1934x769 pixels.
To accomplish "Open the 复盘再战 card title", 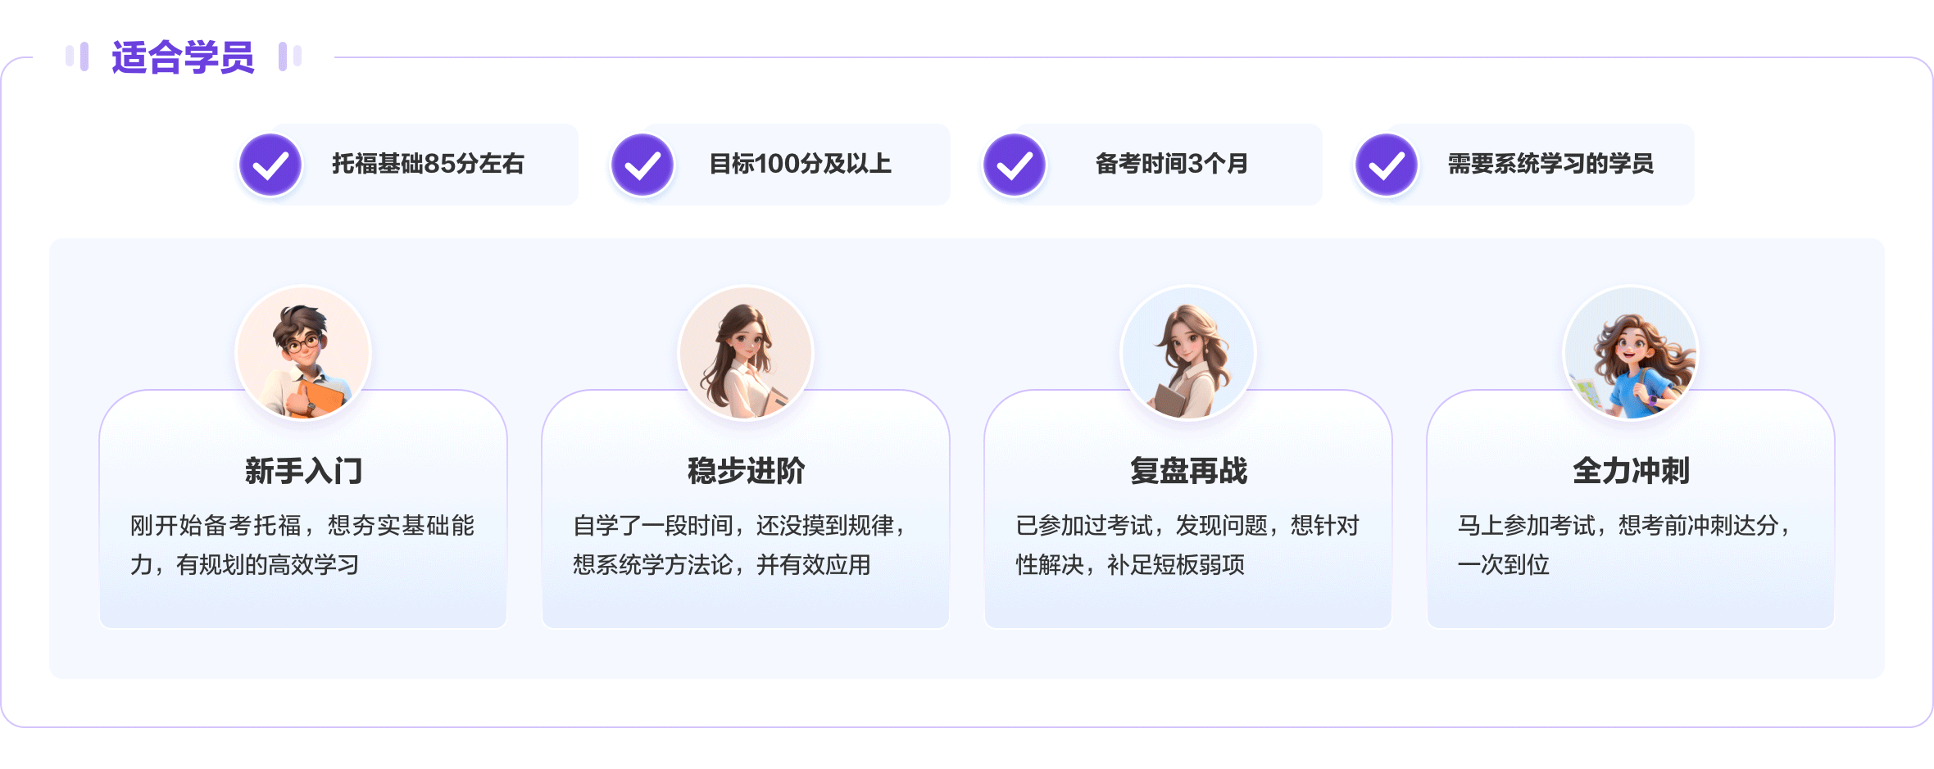I will click(1188, 471).
